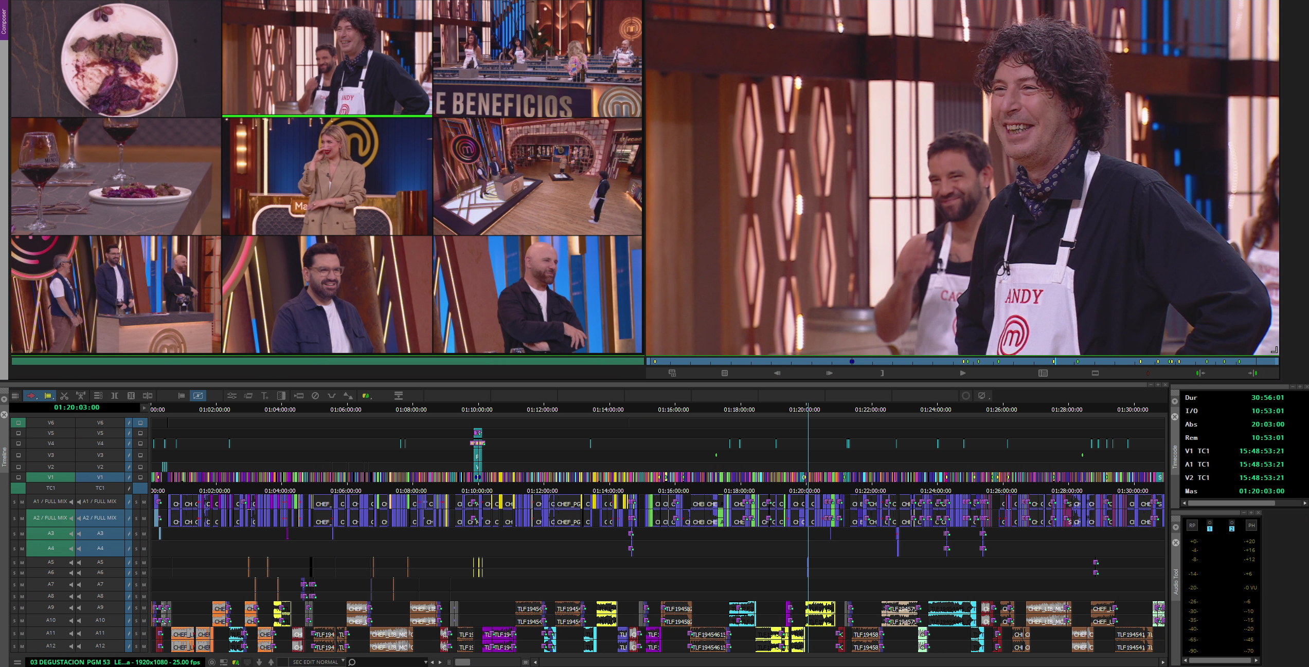Adjust the timeline zoom scale slider
Screen dimensions: 1309x667
pyautogui.click(x=462, y=662)
